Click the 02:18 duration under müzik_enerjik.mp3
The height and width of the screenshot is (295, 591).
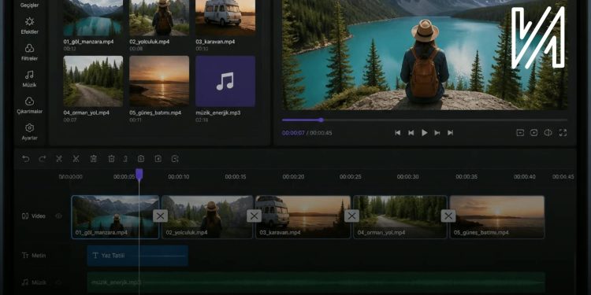click(202, 120)
